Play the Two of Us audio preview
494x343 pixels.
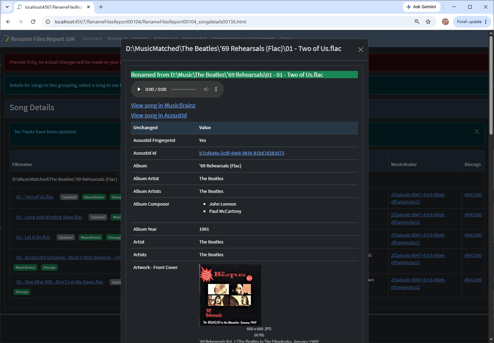139,90
